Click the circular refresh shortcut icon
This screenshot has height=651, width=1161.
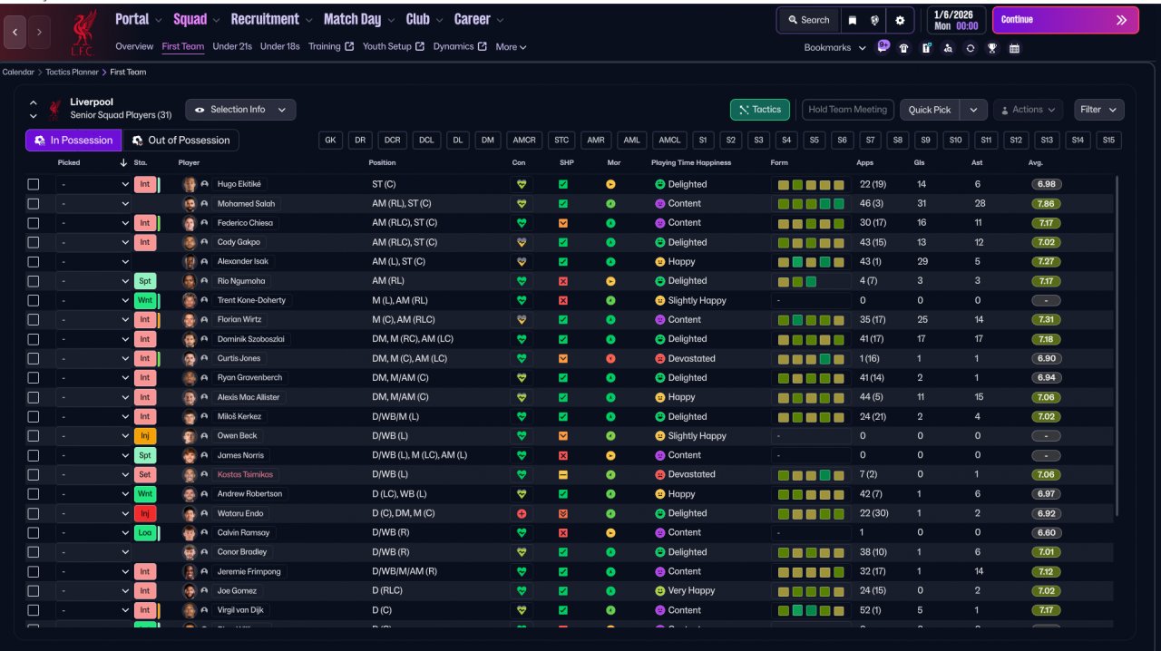pyautogui.click(x=970, y=48)
